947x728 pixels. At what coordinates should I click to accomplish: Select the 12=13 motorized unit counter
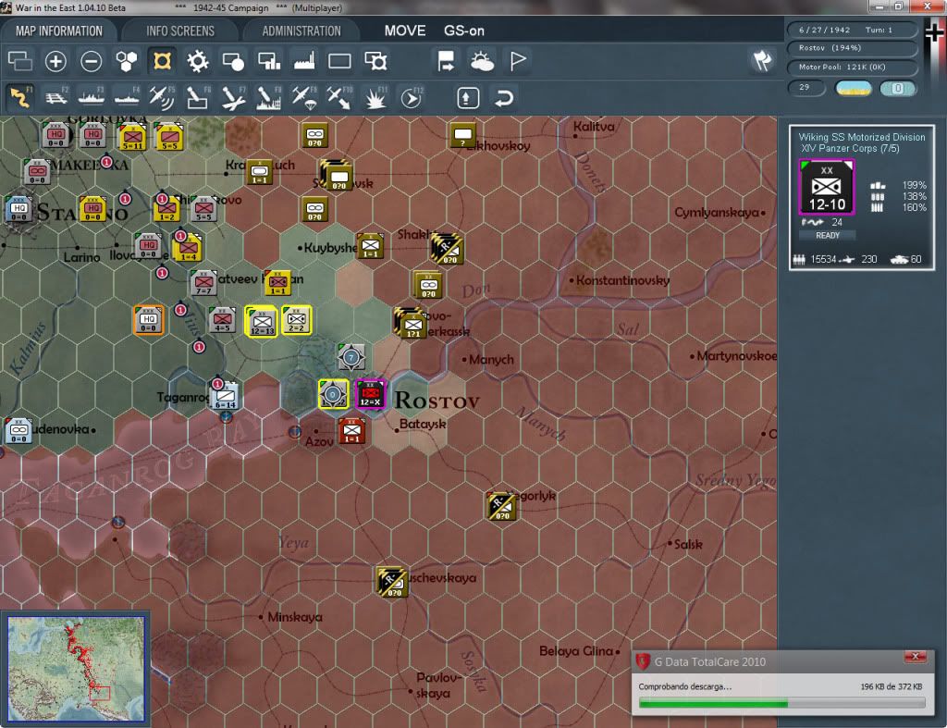262,320
